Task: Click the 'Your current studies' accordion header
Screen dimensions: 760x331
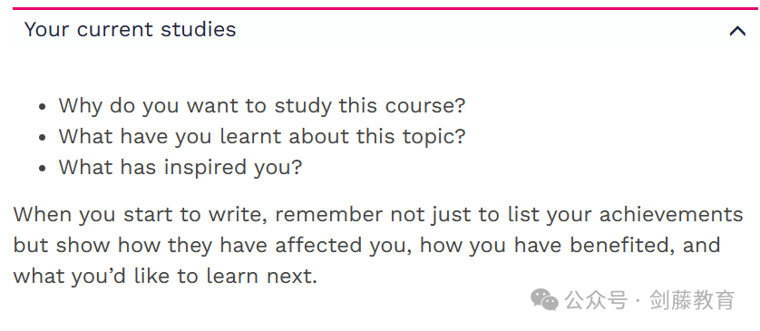Action: click(386, 29)
